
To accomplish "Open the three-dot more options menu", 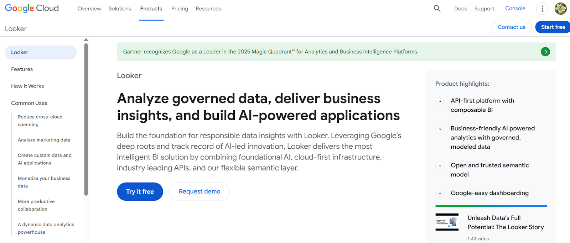I will [x=542, y=9].
